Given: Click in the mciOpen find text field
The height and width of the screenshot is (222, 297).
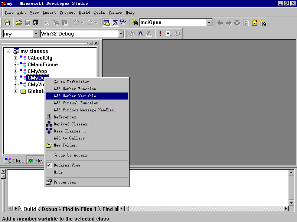Looking at the screenshot, I should click(173, 23).
